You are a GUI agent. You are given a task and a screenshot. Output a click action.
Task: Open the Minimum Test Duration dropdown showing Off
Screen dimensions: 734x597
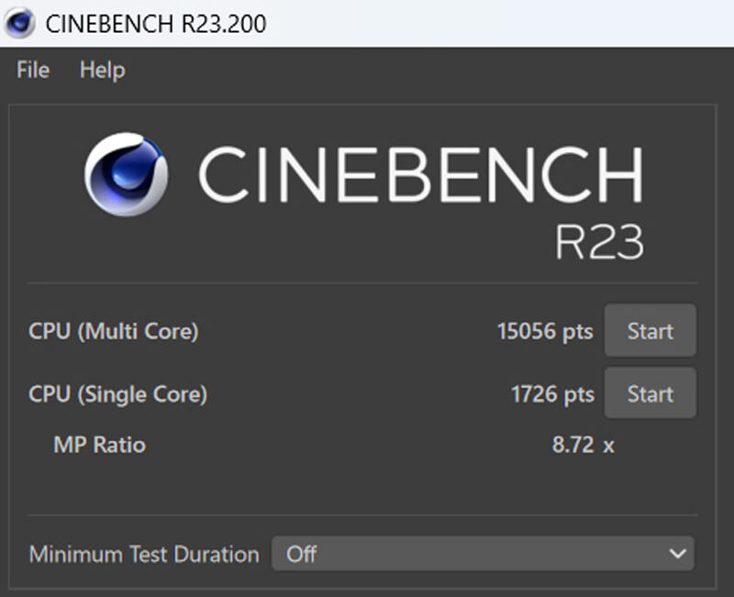[x=483, y=554]
